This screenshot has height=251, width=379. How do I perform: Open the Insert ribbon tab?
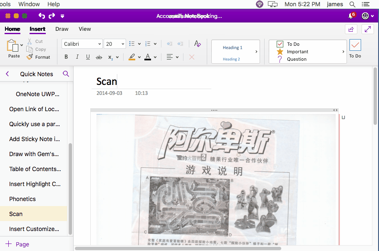pos(37,29)
